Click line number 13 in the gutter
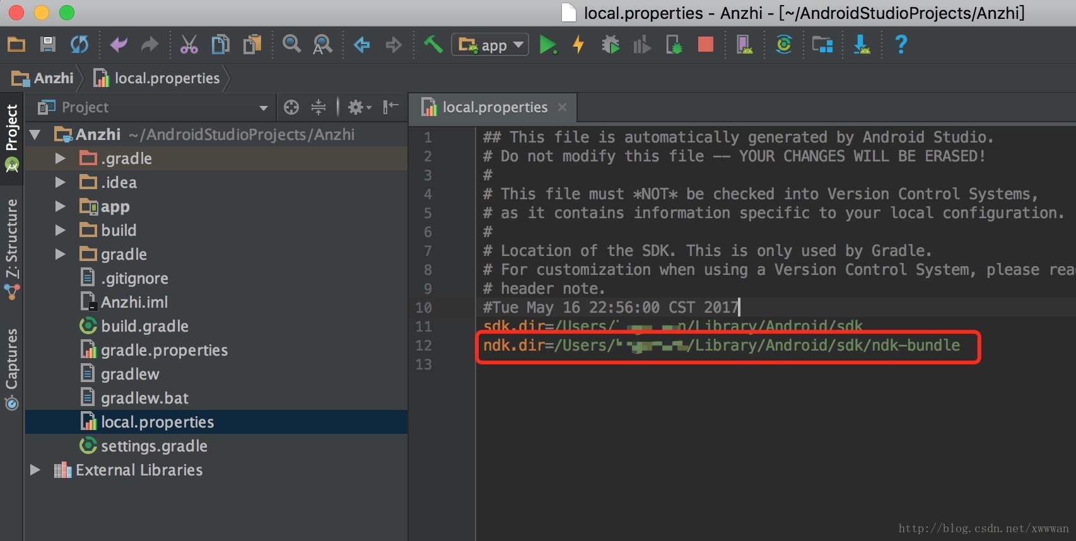This screenshot has height=541, width=1076. 423,364
